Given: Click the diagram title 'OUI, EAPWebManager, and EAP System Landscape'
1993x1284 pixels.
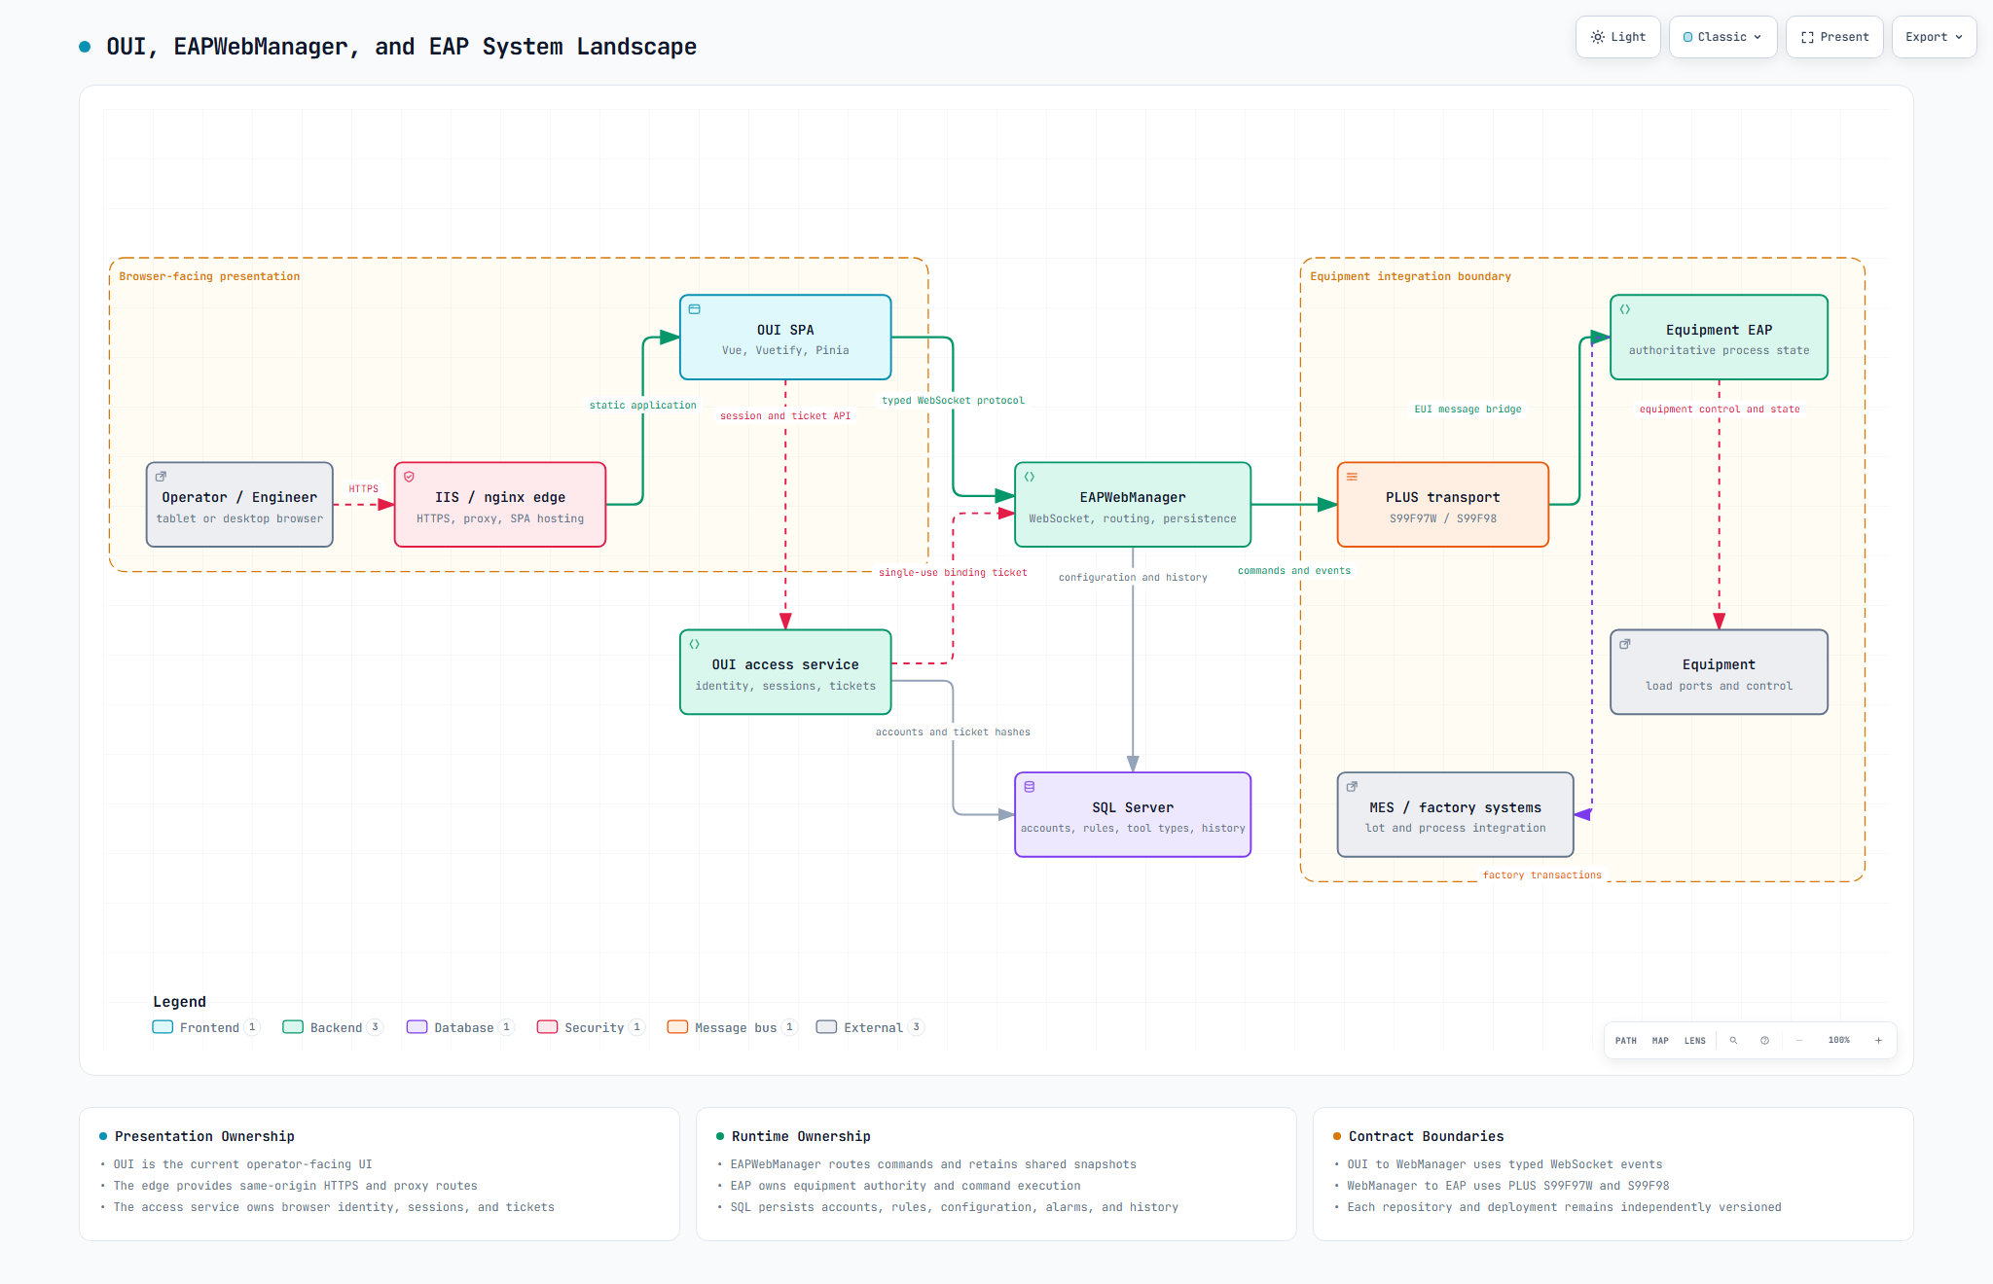Looking at the screenshot, I should tap(401, 47).
